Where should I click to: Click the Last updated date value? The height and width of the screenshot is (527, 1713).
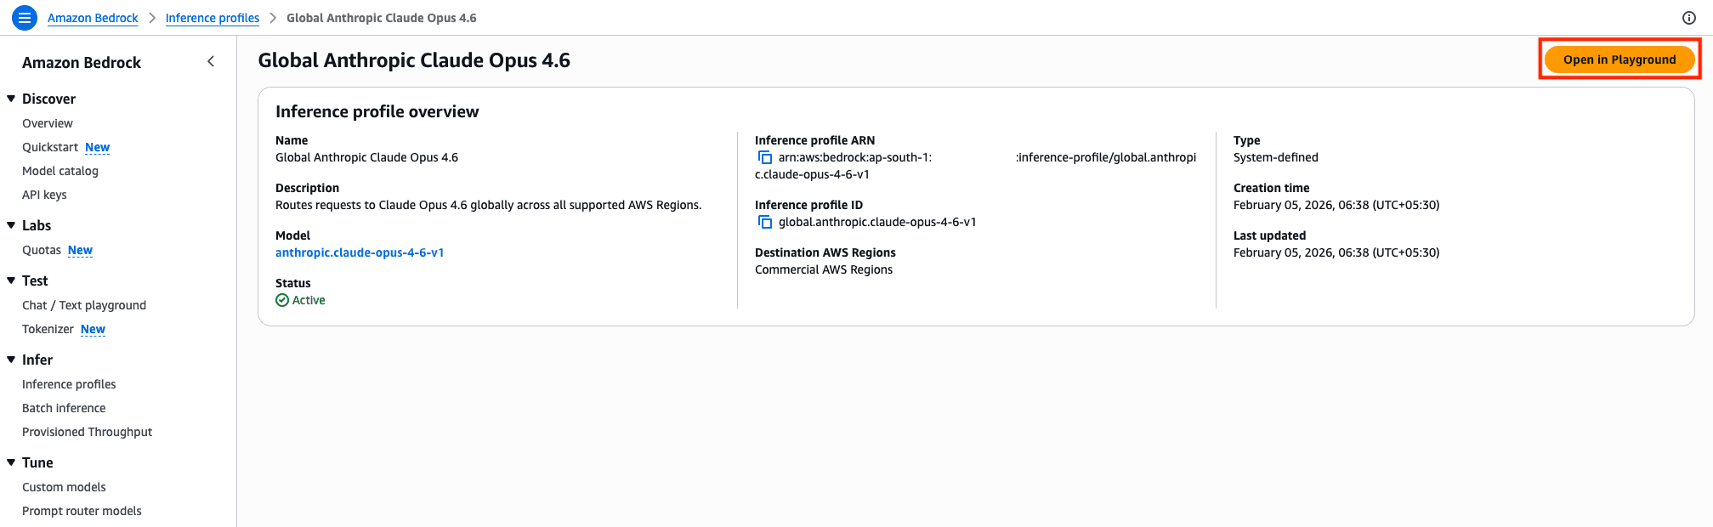[1336, 252]
